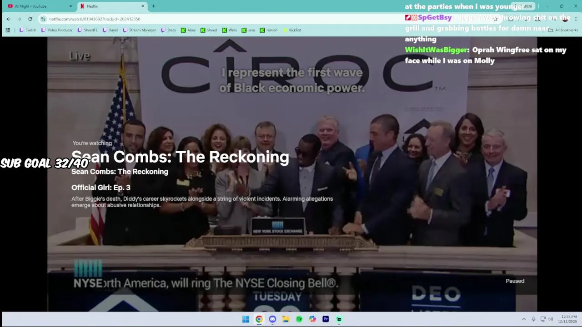The image size is (582, 327).
Task: Click the Paused status label
Action: click(515, 281)
